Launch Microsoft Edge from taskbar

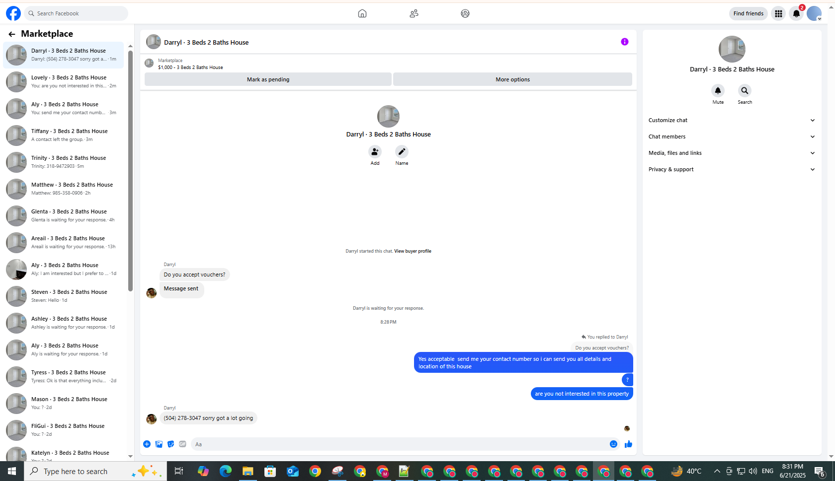click(x=226, y=471)
